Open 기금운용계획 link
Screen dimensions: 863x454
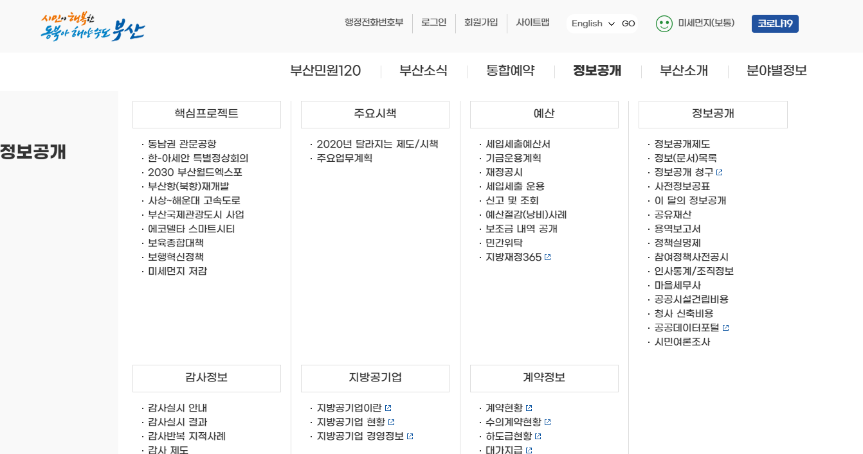(x=513, y=159)
